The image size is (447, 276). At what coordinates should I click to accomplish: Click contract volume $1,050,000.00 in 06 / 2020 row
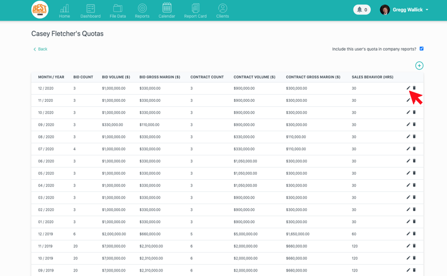(245, 161)
